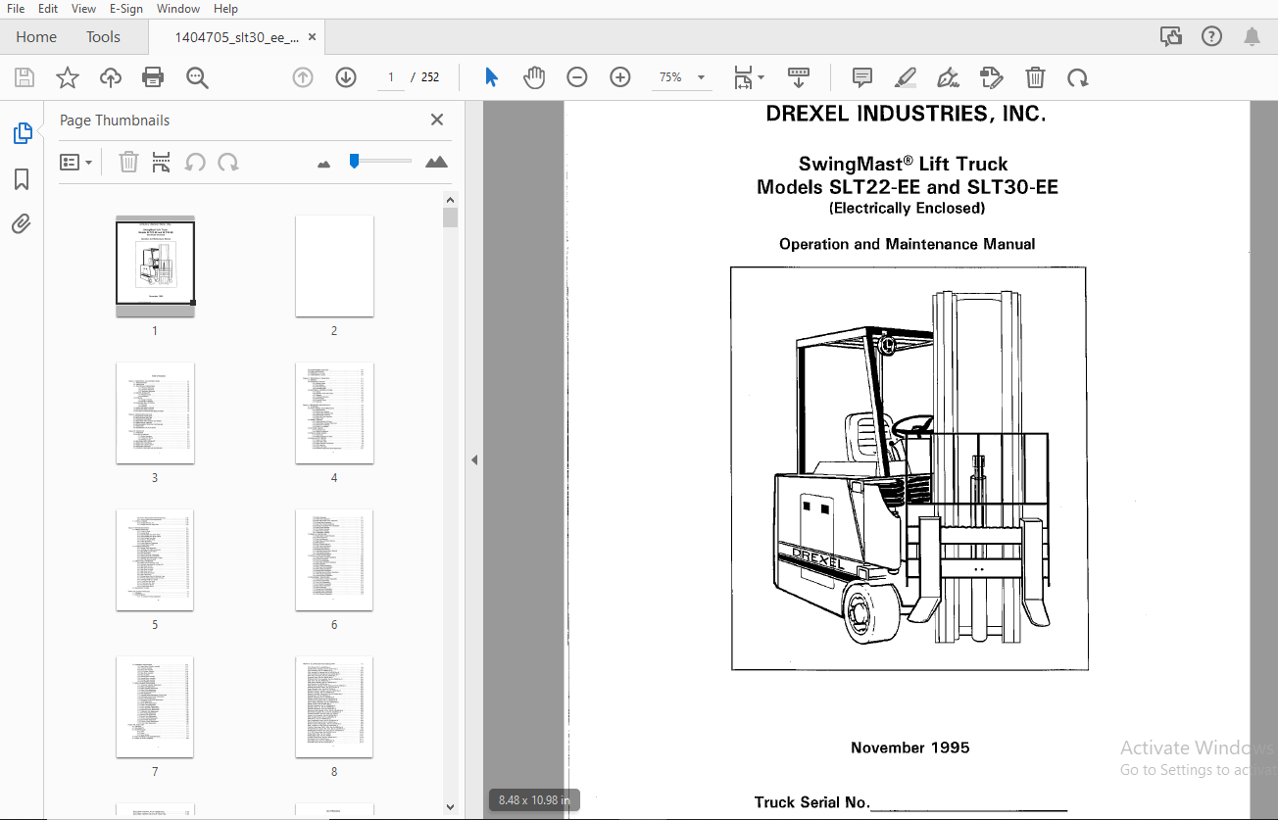Click the trash Delete icon in toolbar
The width and height of the screenshot is (1278, 820).
coord(1035,77)
